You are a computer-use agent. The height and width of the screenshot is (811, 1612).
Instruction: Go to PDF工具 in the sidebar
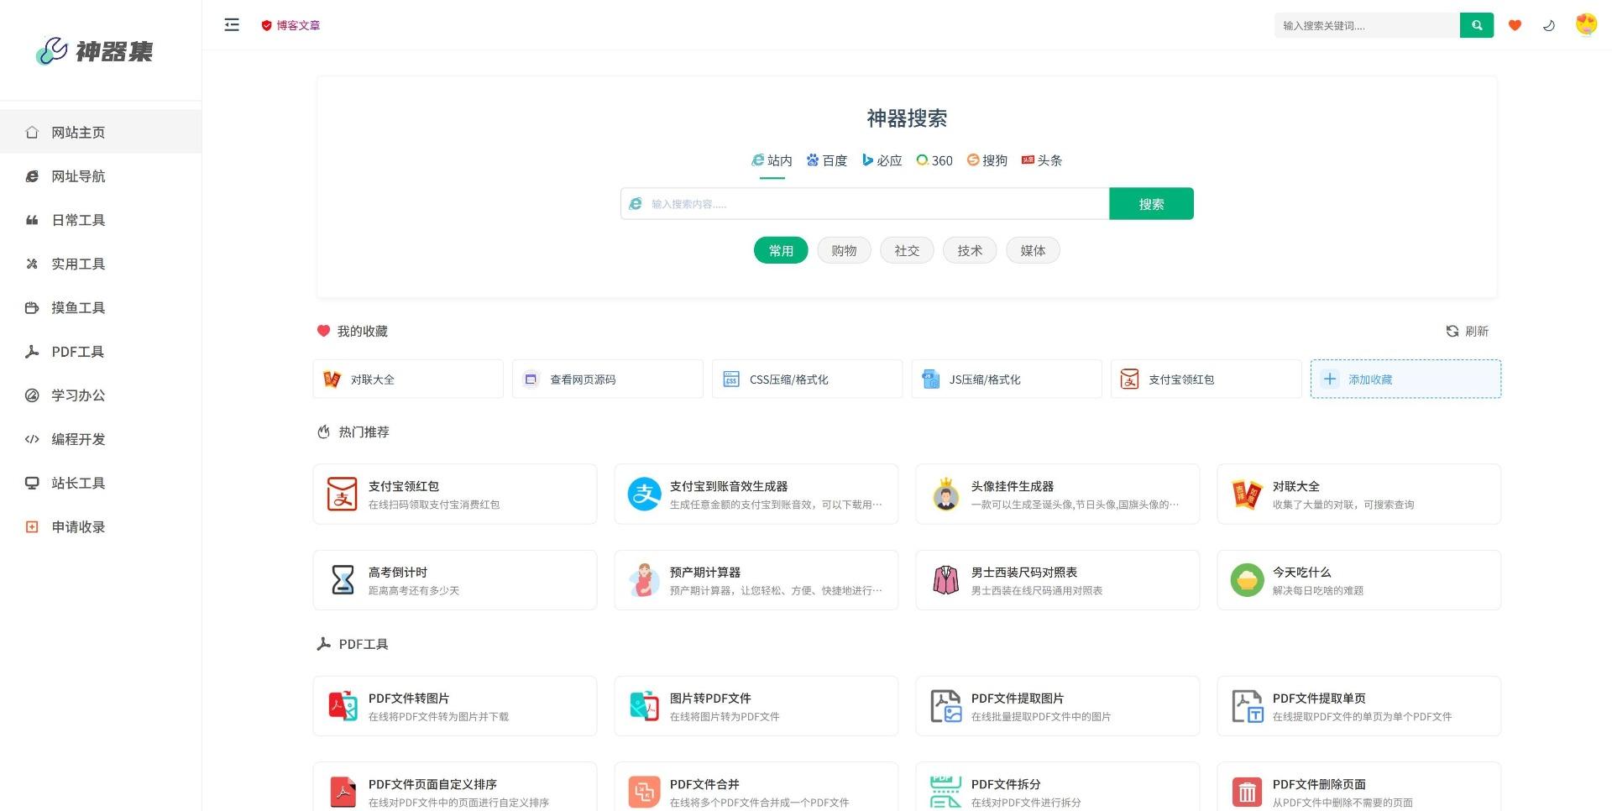pos(77,352)
